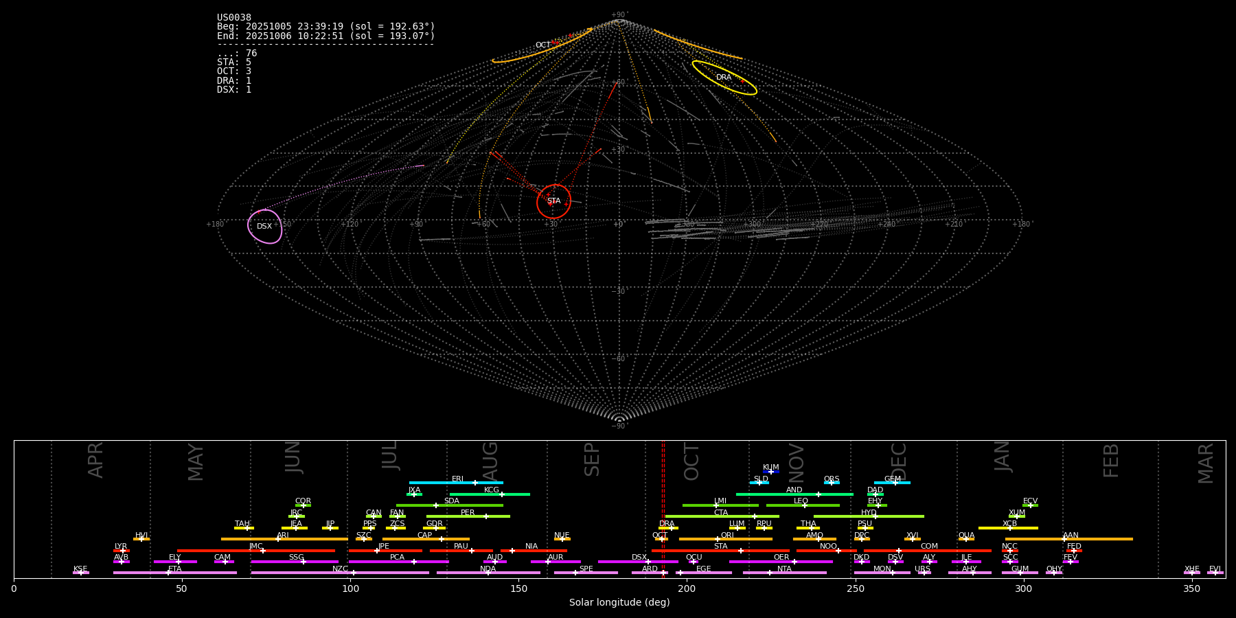
Task: Click the '...: 76' sporadic count line
Action: [237, 54]
